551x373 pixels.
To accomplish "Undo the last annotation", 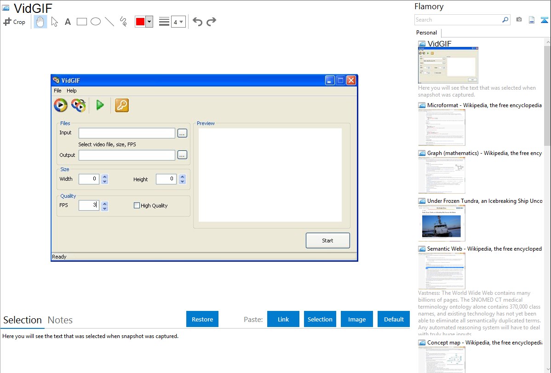I will click(197, 22).
